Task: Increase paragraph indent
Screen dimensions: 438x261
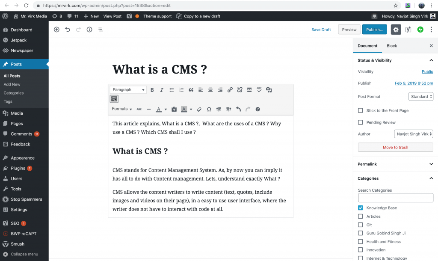Action: tap(228, 109)
